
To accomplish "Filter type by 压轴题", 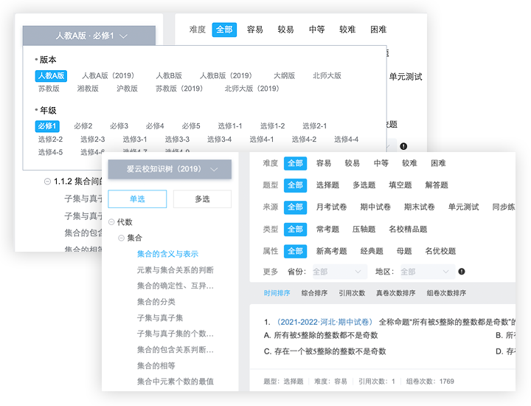I will 364,230.
